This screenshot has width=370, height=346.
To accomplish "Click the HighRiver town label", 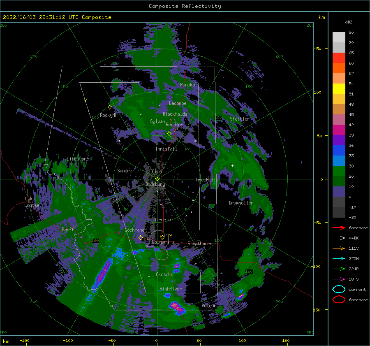I will pos(171,289).
